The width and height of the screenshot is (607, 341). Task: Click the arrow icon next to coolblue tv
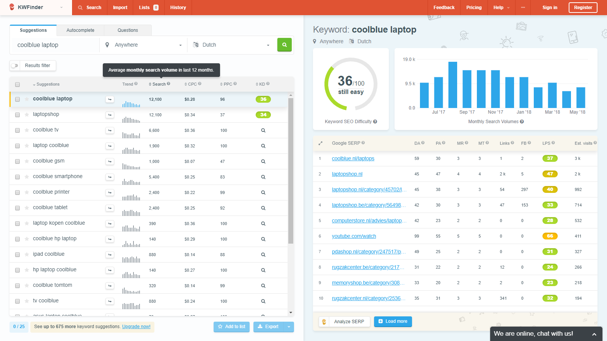point(110,130)
